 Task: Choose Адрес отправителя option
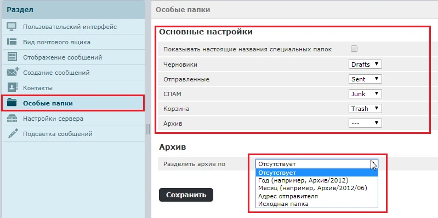point(317,196)
